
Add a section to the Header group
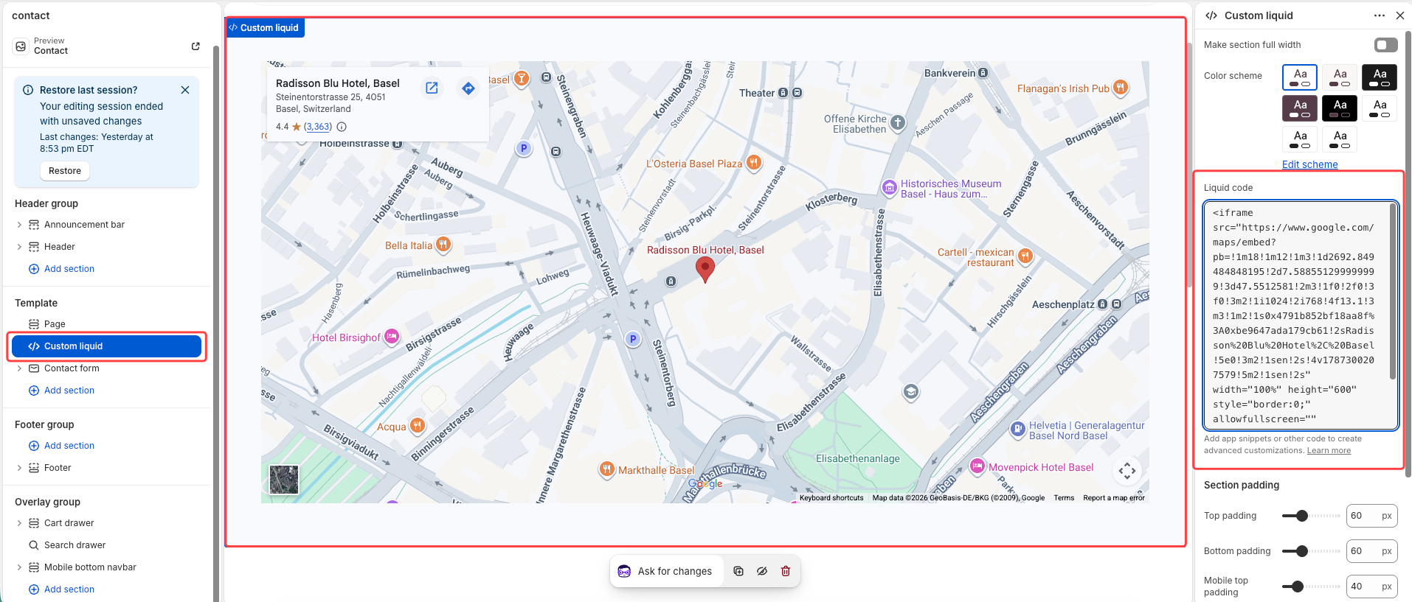tap(62, 269)
